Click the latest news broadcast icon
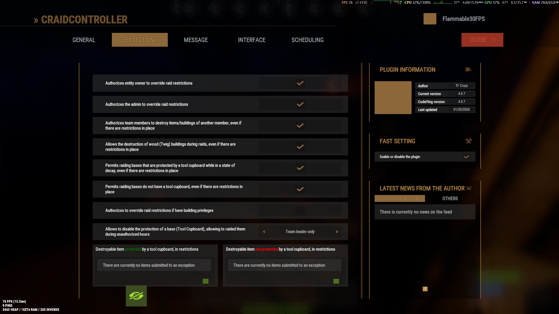The image size is (559, 314). click(469, 188)
